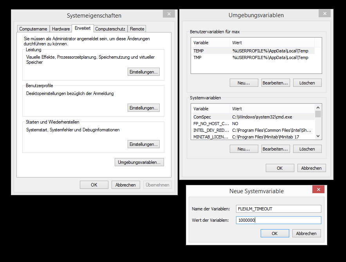
Task: Select the Erweitert tab
Action: (x=83, y=28)
